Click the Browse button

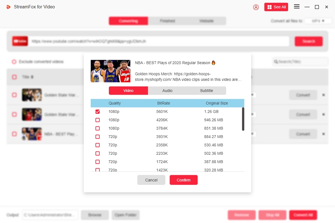coord(95,215)
